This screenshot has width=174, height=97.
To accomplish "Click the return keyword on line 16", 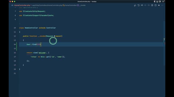I will pyautogui.click(x=29, y=53).
